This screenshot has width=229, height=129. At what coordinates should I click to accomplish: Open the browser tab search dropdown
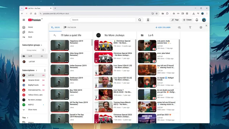click(22, 8)
